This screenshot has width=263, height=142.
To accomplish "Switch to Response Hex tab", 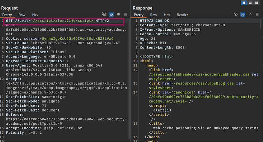I will click(x=167, y=15).
